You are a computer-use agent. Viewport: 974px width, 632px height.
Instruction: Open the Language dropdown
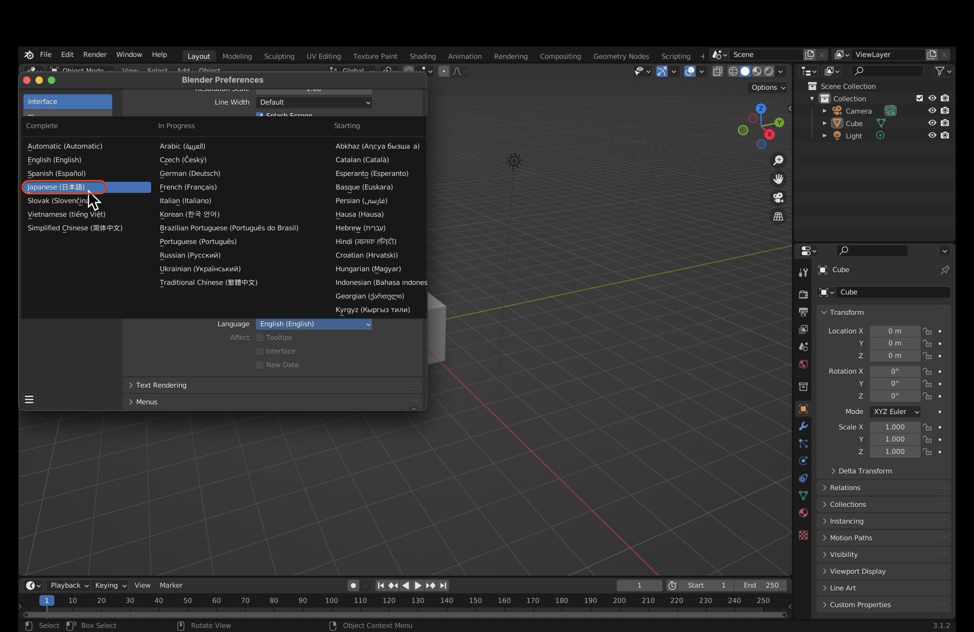tap(313, 324)
